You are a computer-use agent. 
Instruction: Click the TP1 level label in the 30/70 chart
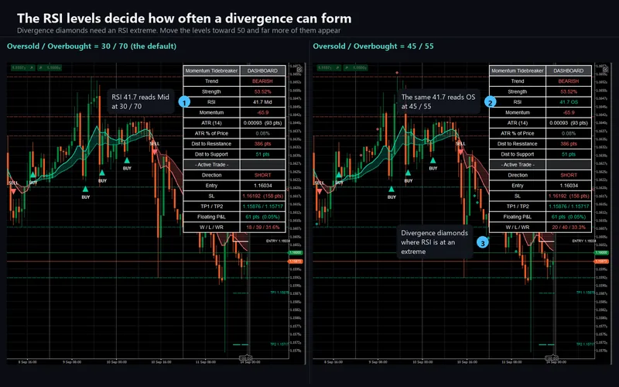pyautogui.click(x=279, y=293)
